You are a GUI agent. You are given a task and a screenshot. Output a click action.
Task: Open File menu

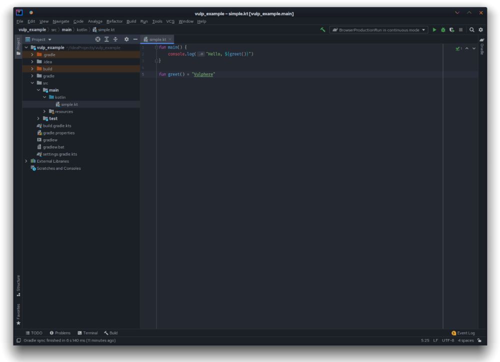point(20,21)
